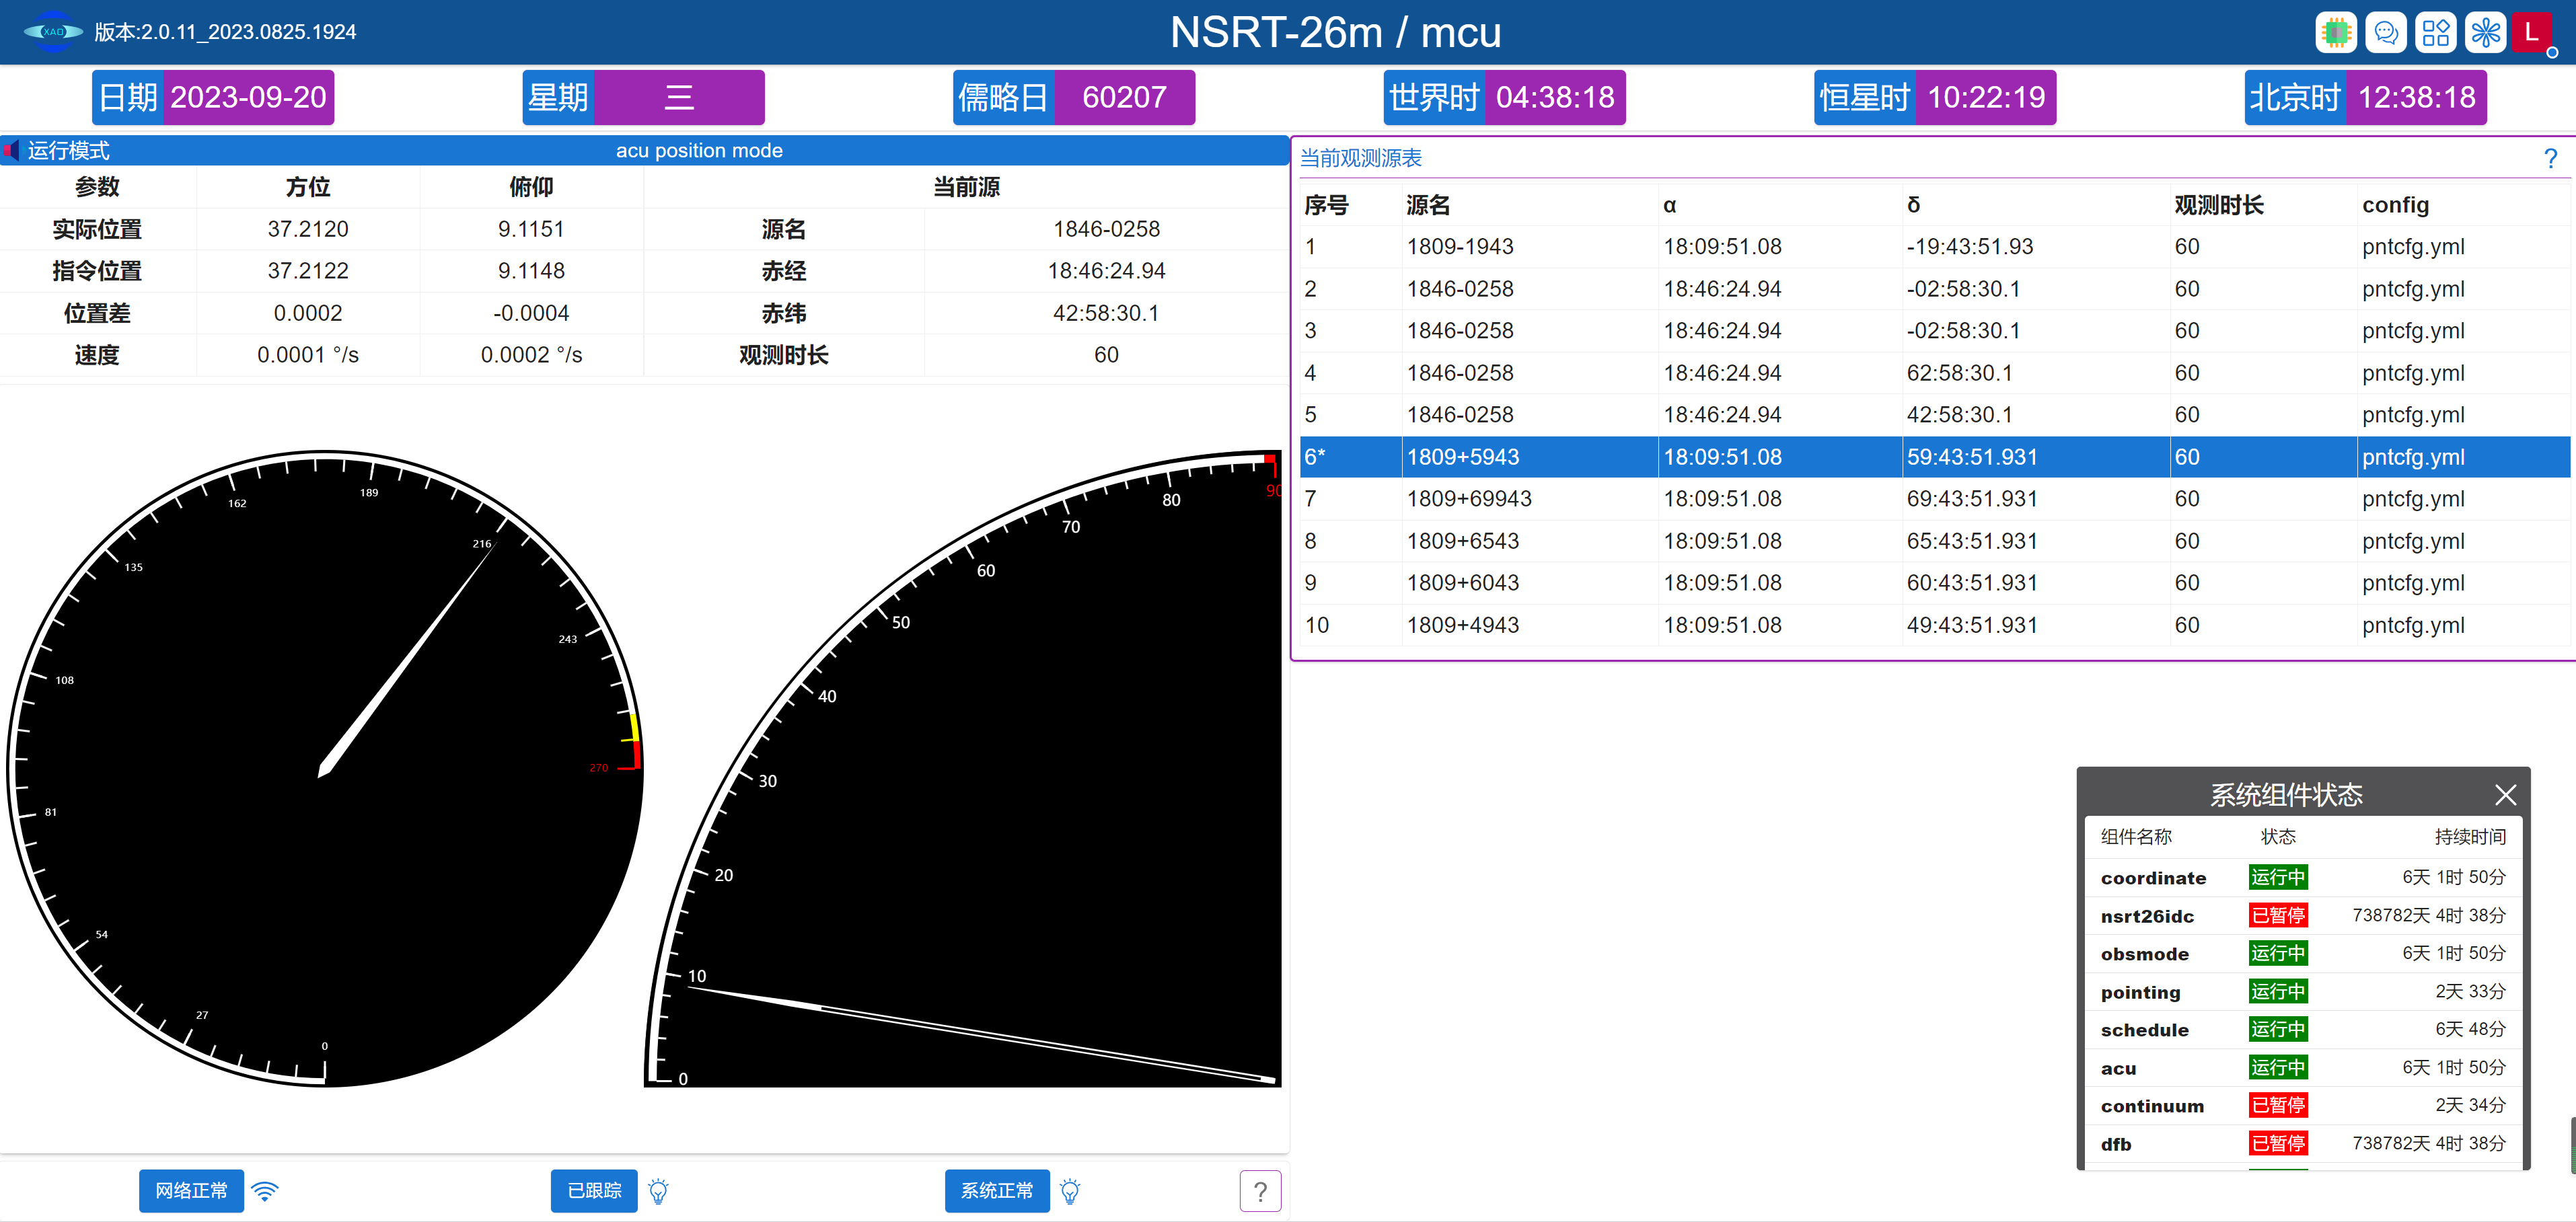Click current source name 1846-0258
Viewport: 2576px width, 1222px height.
tap(1106, 229)
